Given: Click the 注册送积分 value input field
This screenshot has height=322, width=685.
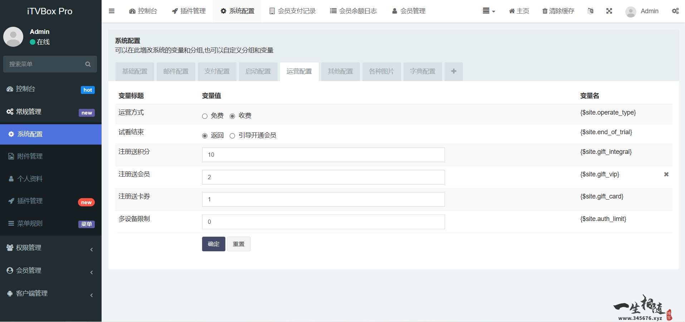Looking at the screenshot, I should 323,155.
